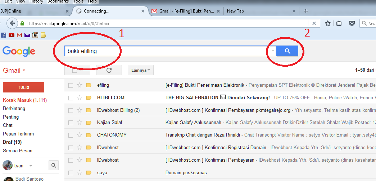Viewport: 376px width, 181px height.
Task: Tick the checkbox for saya email
Action: click(71, 173)
